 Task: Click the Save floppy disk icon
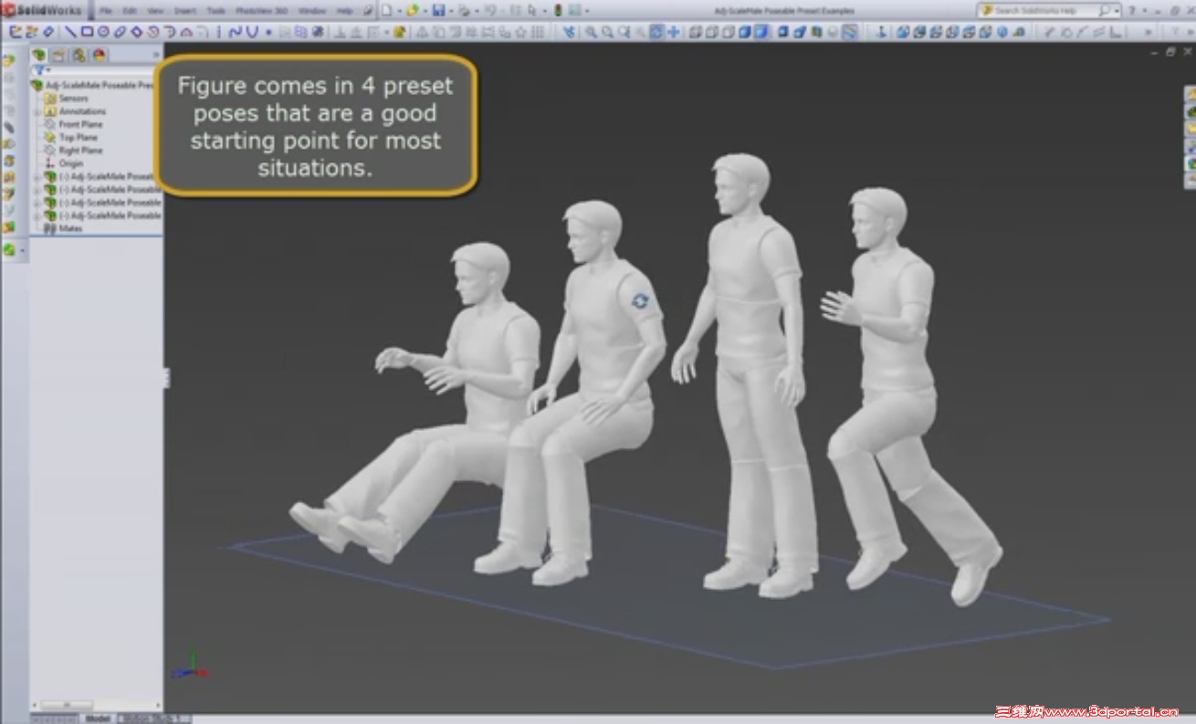click(438, 10)
